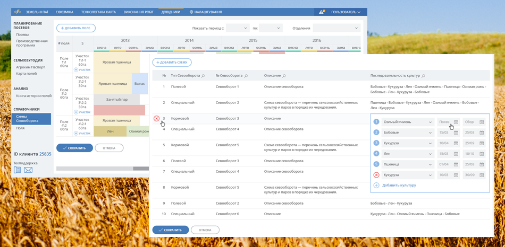Click search icon next to № Севооборота header
The width and height of the screenshot is (505, 247).
pos(246,76)
